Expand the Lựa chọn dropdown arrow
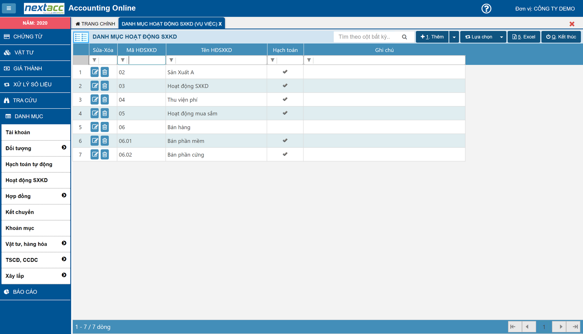Viewport: 583px width, 334px height. 501,37
